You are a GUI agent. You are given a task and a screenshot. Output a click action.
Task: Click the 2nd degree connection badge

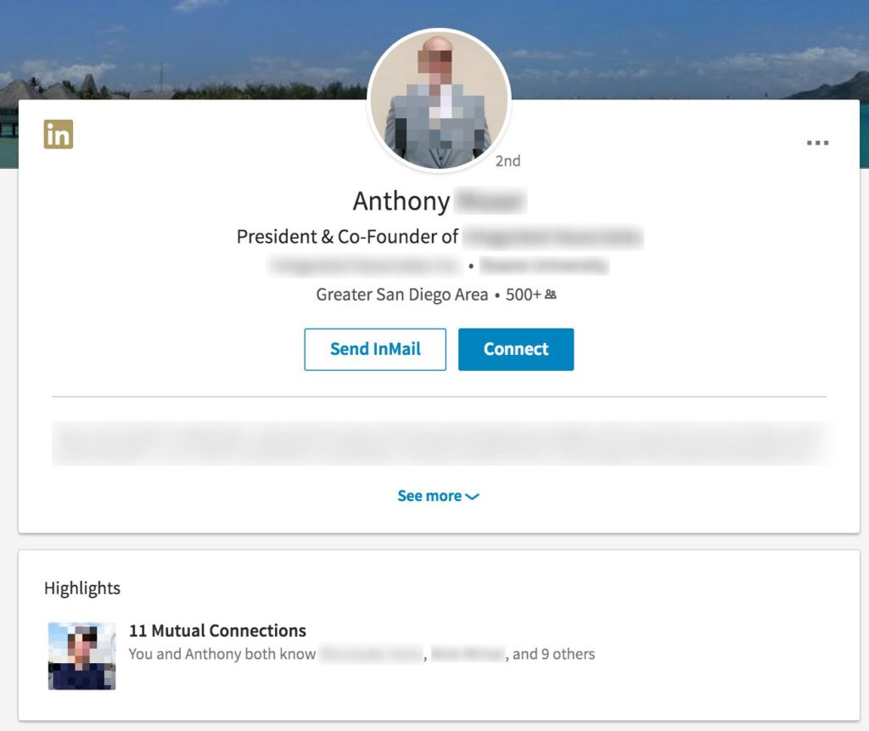pyautogui.click(x=507, y=160)
